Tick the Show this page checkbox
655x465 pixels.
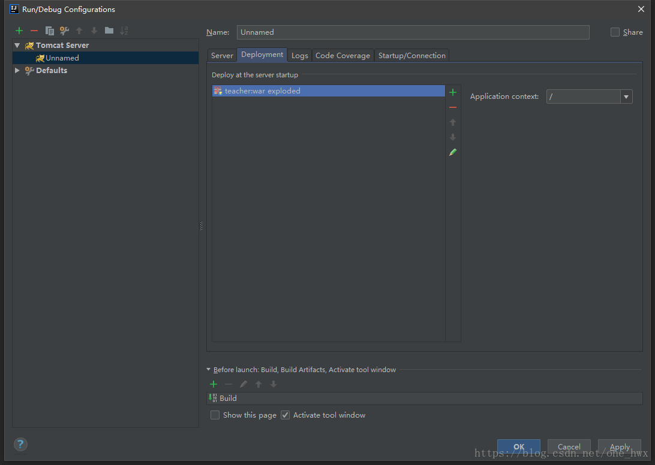click(x=215, y=415)
